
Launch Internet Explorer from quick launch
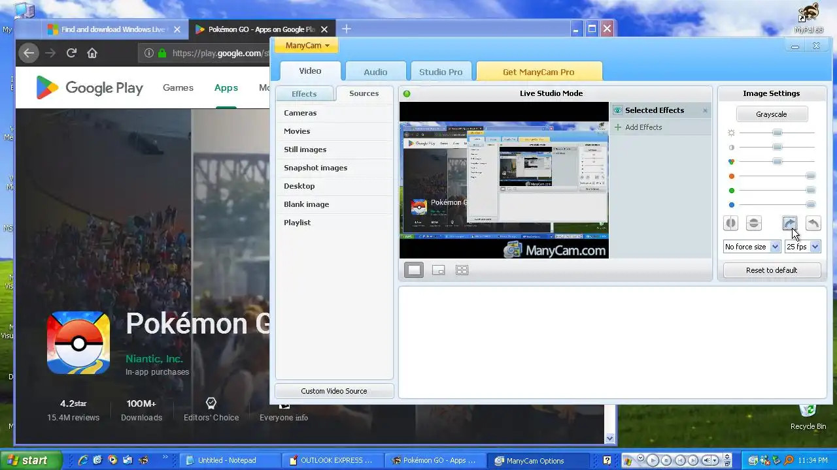tap(83, 460)
